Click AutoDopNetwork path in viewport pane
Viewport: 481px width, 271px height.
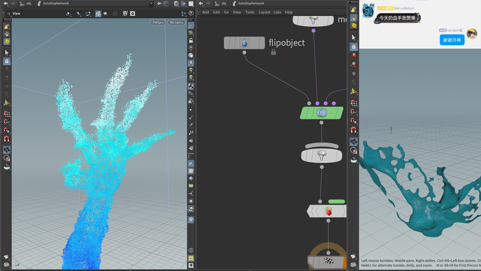point(56,4)
